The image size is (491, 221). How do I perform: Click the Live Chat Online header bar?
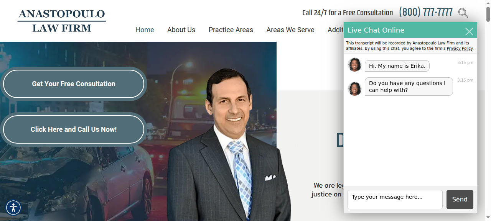(403, 30)
